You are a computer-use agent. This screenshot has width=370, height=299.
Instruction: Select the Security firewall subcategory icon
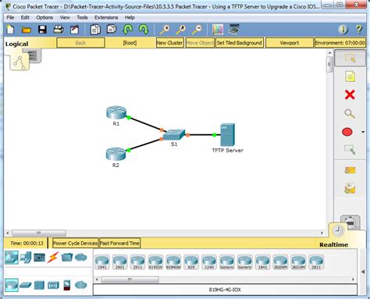(x=67, y=285)
